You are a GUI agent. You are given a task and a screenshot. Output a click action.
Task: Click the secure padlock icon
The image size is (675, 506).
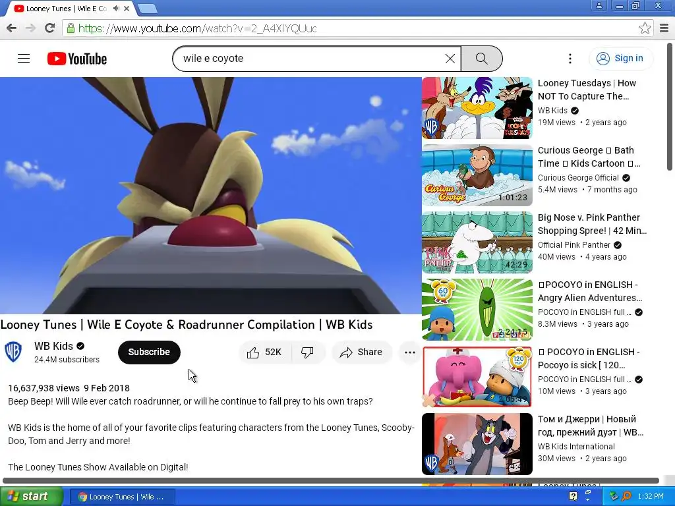point(71,28)
